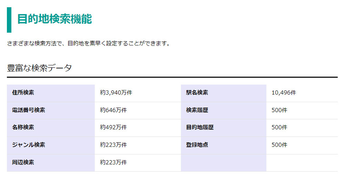The width and height of the screenshot is (346, 185).
Task: Click the 約492万件 value
Action: coord(113,128)
